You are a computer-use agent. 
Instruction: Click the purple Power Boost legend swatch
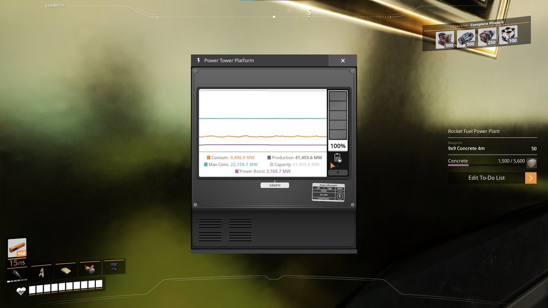click(237, 171)
